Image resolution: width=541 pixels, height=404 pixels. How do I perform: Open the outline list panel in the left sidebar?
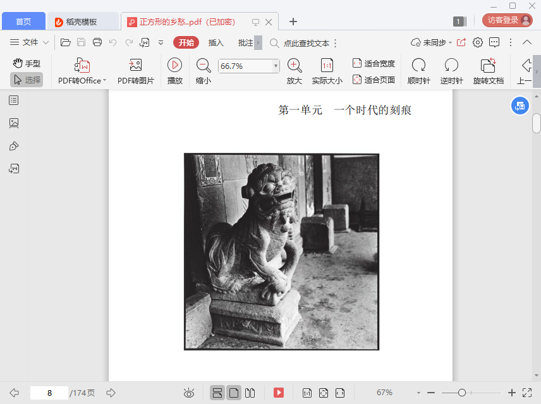[x=14, y=101]
